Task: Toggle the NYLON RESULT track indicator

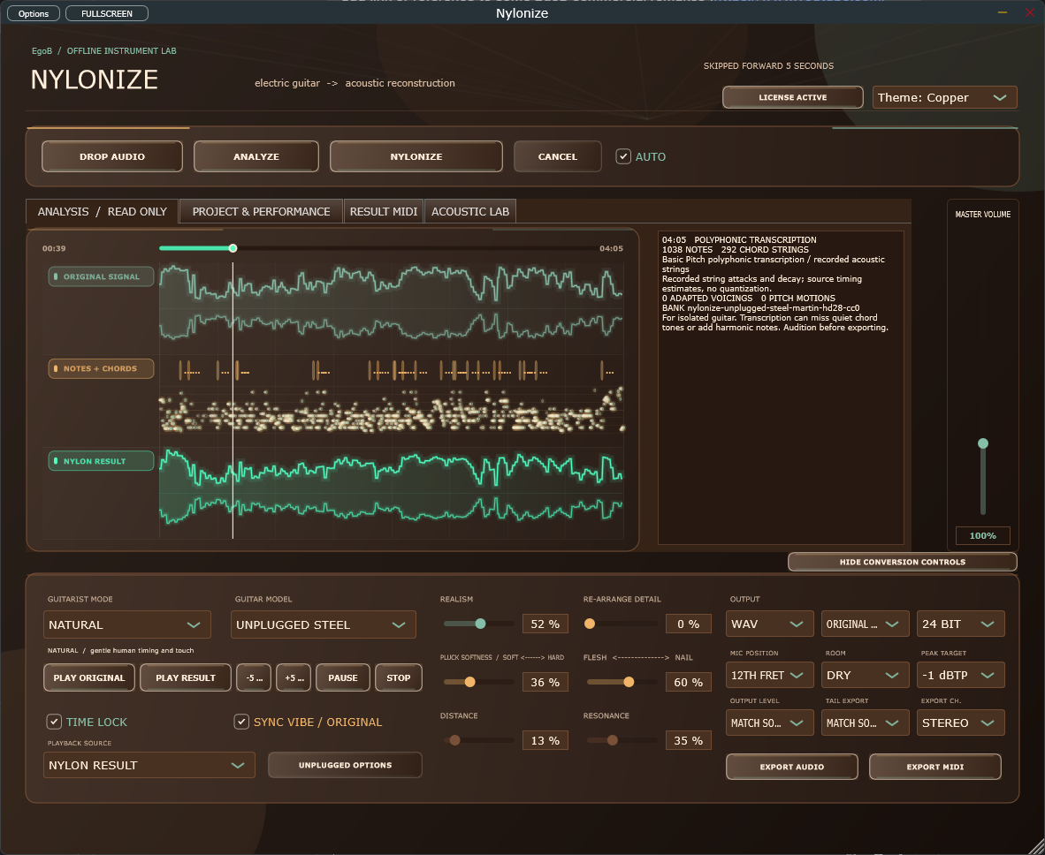Action: coord(101,461)
